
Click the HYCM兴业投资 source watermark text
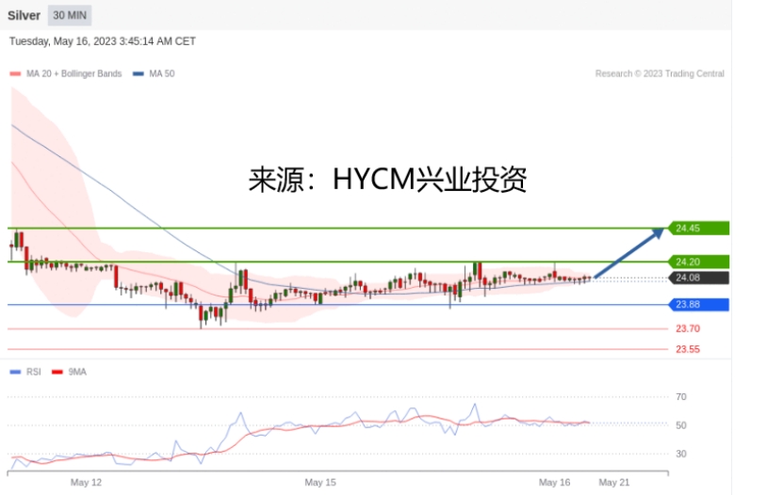coord(386,179)
